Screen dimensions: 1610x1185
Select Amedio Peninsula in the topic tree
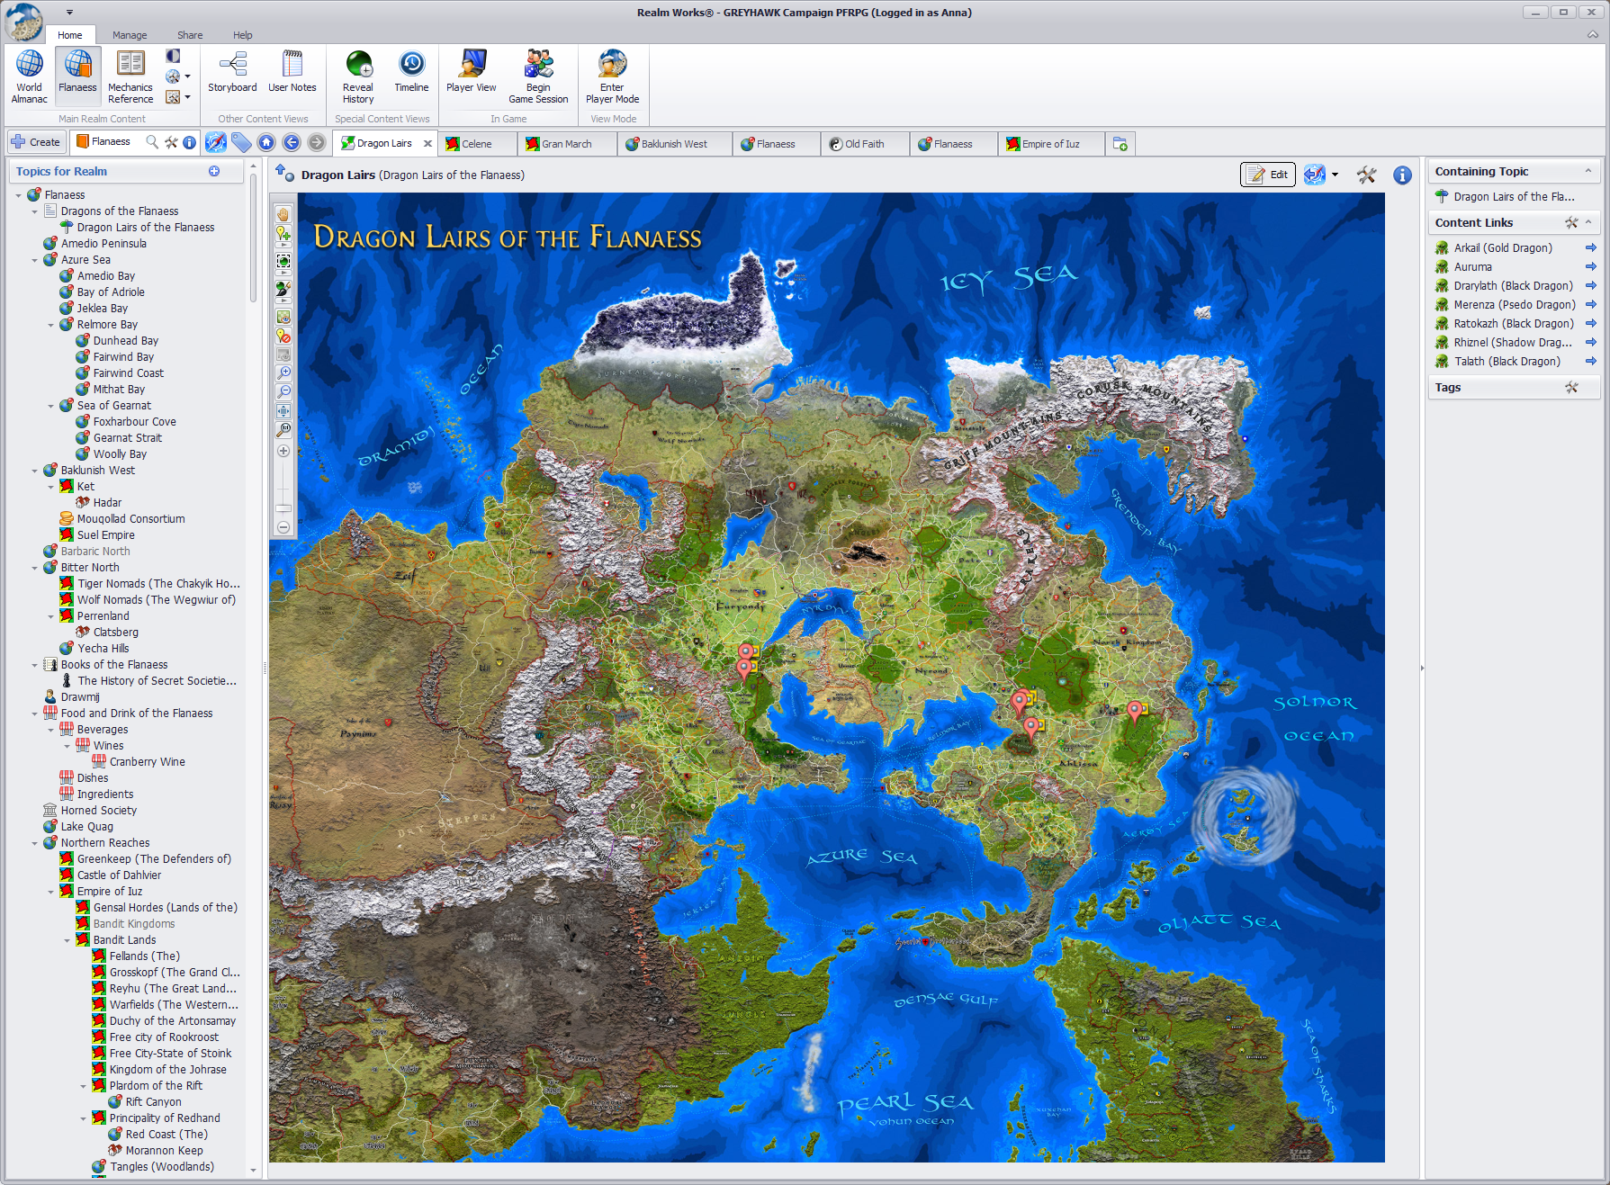pos(103,244)
